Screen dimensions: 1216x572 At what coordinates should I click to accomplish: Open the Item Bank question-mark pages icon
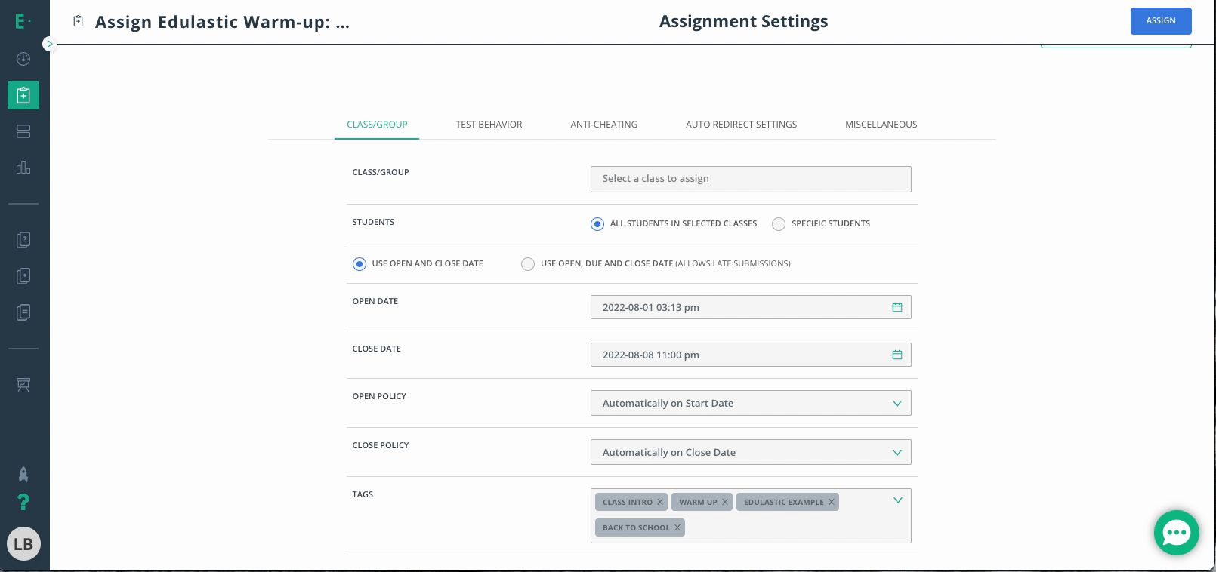[23, 240]
